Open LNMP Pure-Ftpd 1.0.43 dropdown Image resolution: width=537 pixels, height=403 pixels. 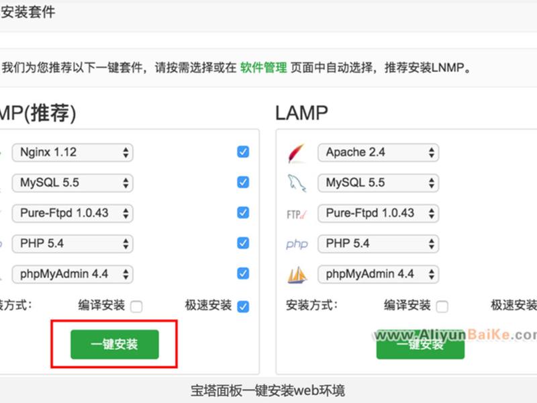point(72,213)
